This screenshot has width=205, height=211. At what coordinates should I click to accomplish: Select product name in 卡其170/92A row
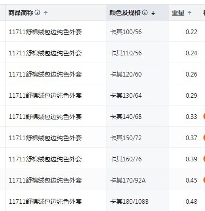coord(45,180)
